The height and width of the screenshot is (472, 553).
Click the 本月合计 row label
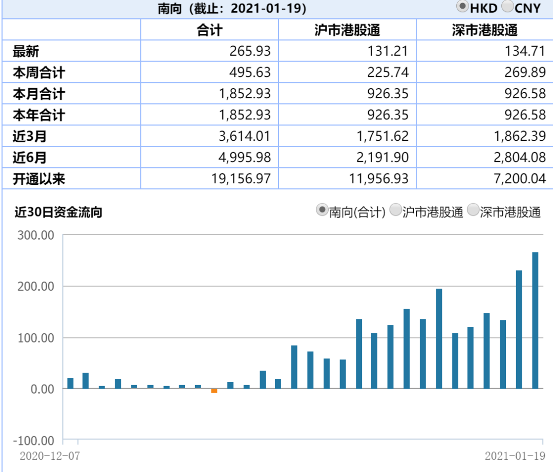click(39, 94)
